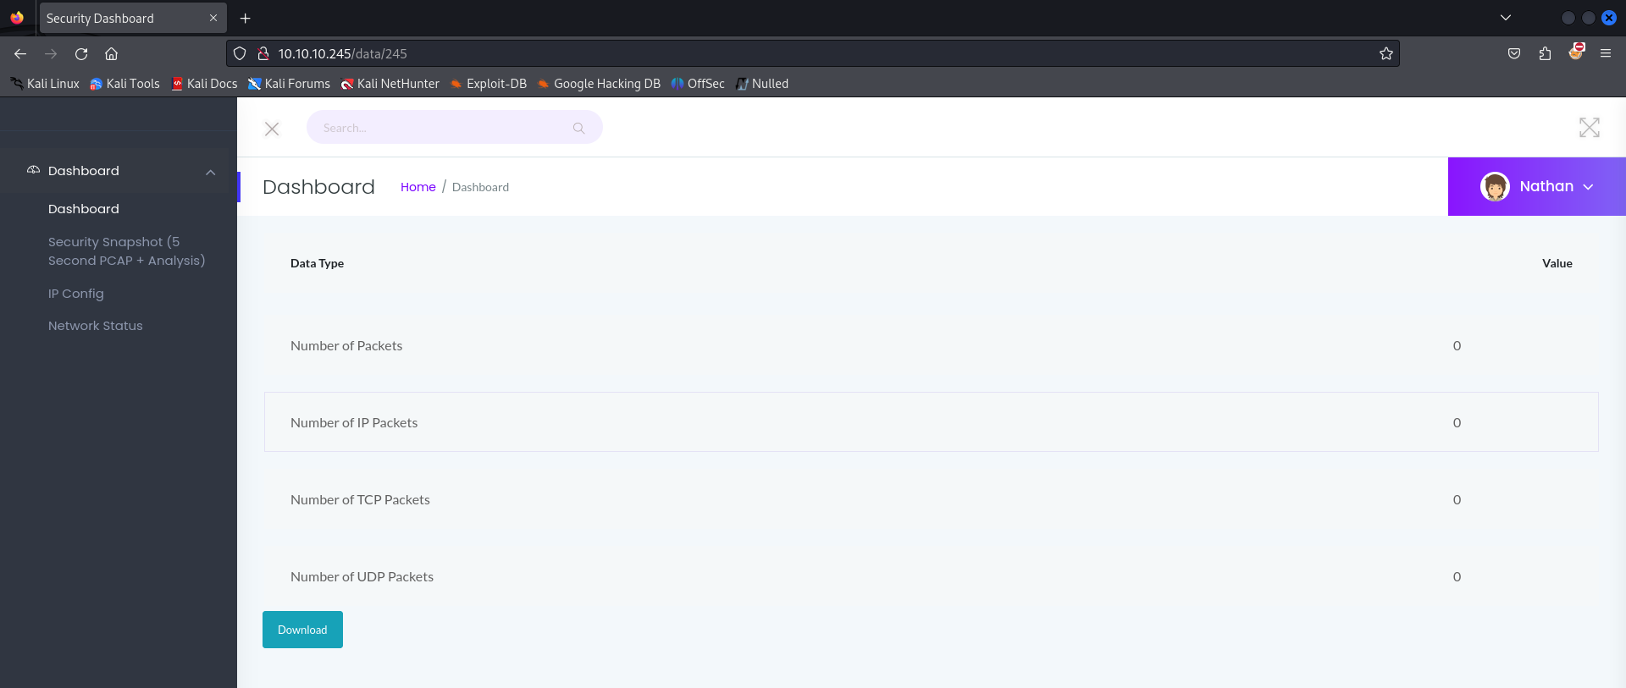Select IP Config in the sidebar

coord(76,294)
